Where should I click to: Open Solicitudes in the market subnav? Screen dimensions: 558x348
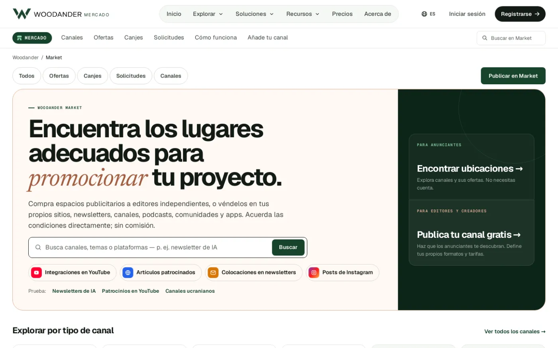tap(169, 38)
